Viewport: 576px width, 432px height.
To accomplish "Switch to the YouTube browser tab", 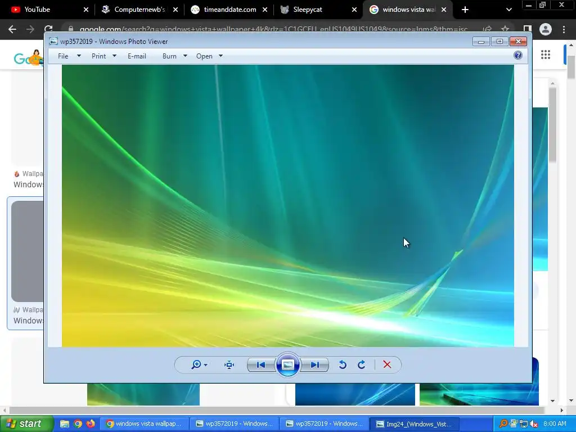I will pos(48,10).
